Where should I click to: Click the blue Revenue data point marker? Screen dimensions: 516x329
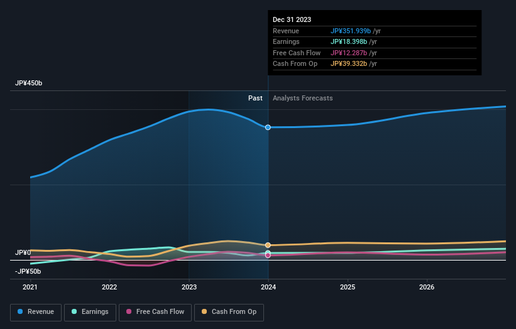pyautogui.click(x=268, y=127)
